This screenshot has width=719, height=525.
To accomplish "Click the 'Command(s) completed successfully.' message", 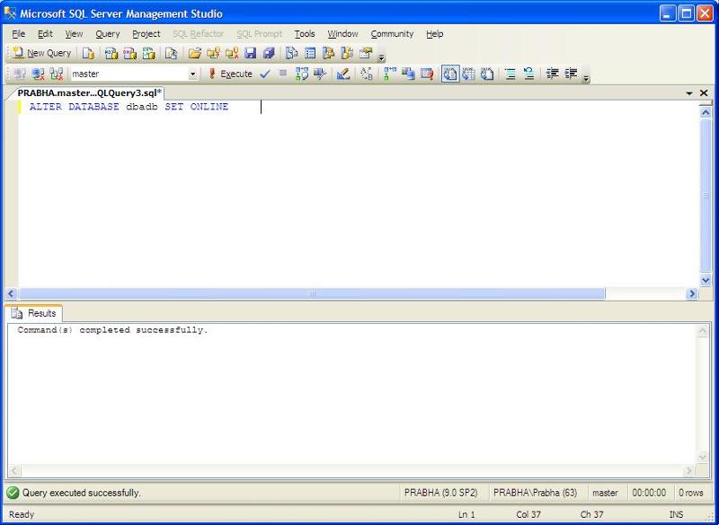I will [113, 330].
